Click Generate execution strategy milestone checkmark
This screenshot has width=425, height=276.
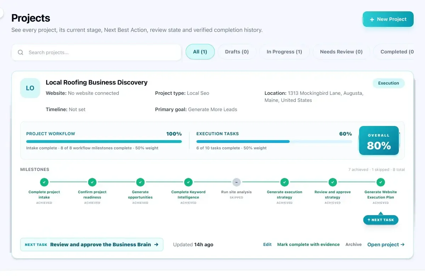(284, 182)
